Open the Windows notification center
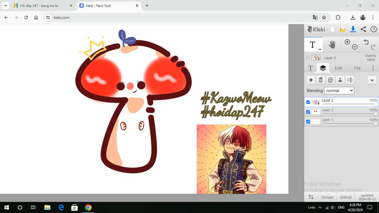Viewport: 379px width, 213px height. pos(370,207)
